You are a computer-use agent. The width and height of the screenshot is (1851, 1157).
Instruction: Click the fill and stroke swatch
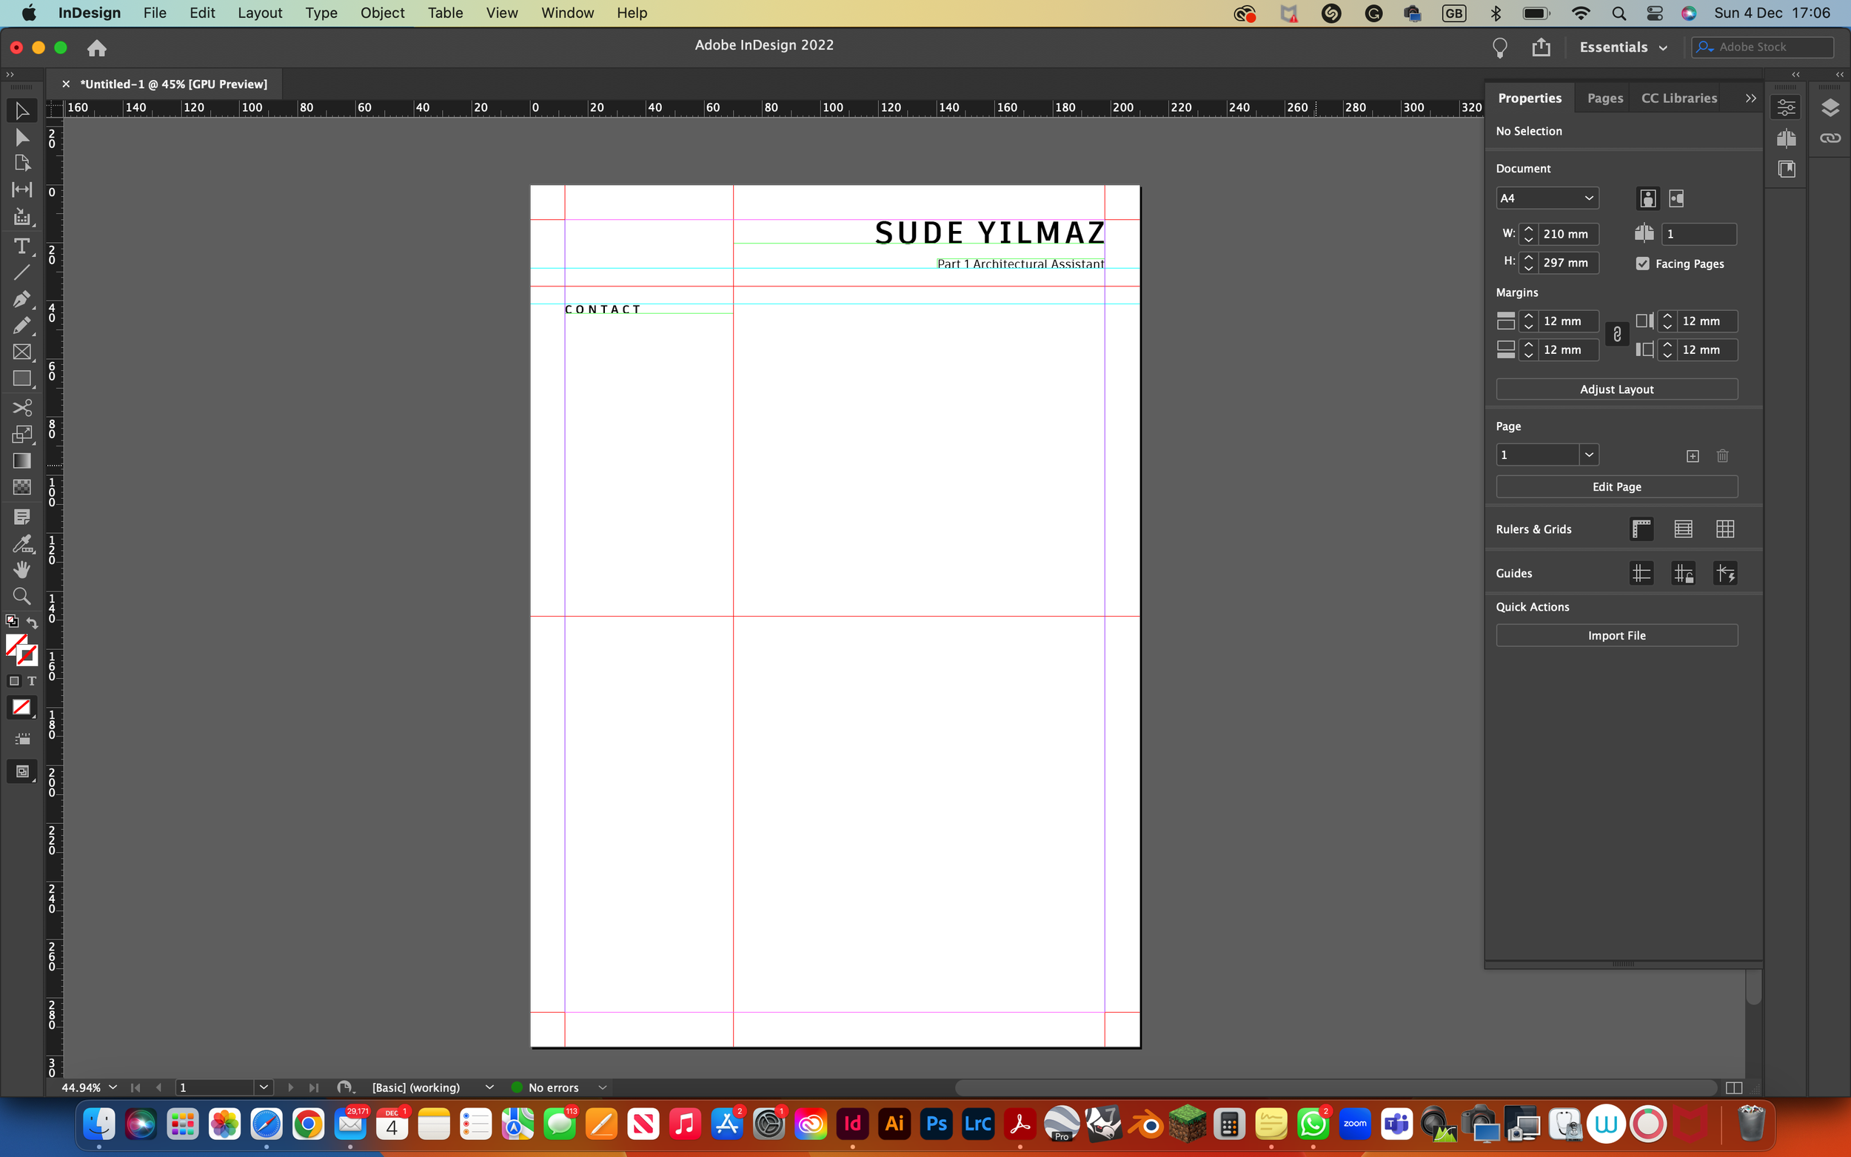21,650
